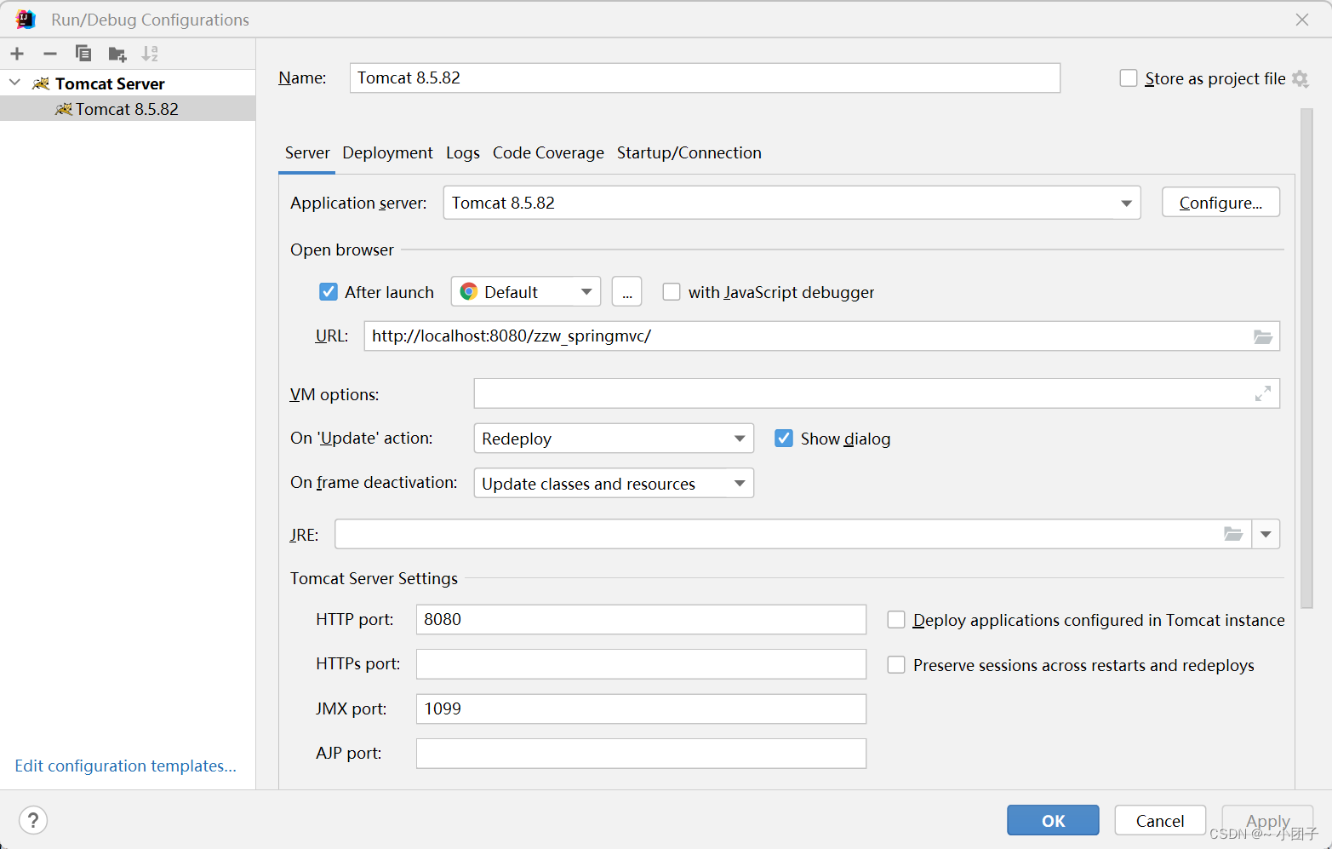This screenshot has height=849, width=1332.
Task: Collapse the Tomcat Server tree node
Action: (x=14, y=83)
